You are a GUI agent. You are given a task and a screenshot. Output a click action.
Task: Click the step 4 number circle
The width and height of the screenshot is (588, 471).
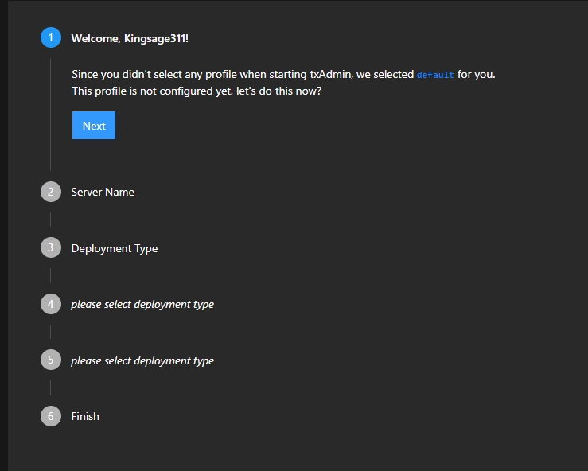[50, 304]
